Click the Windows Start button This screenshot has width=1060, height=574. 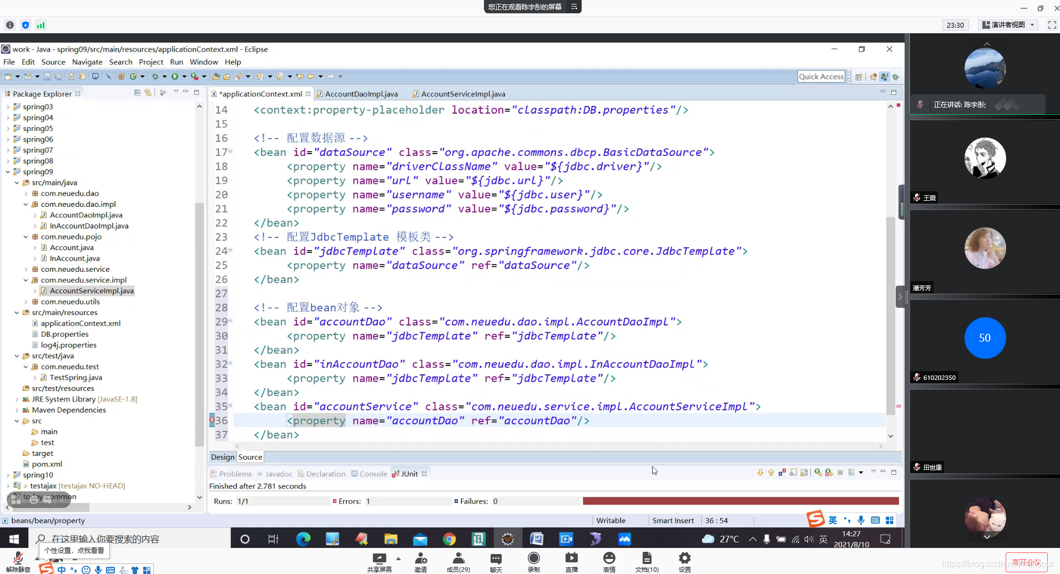(14, 539)
